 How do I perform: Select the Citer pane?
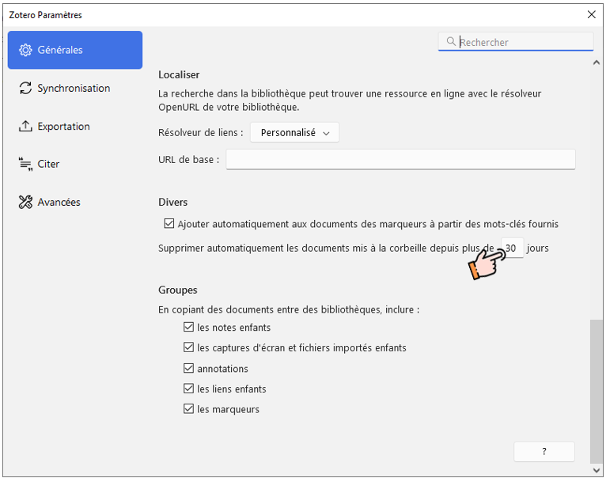[x=75, y=164]
